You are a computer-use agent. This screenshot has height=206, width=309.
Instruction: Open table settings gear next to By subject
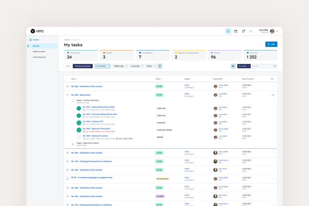pos(233,66)
